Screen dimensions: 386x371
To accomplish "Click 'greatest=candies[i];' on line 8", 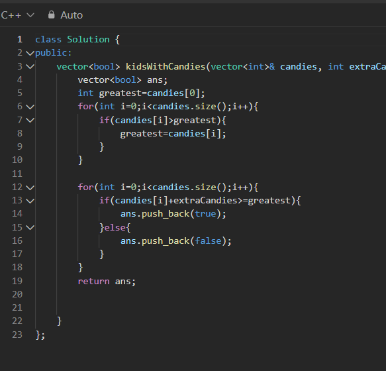I will point(173,134).
